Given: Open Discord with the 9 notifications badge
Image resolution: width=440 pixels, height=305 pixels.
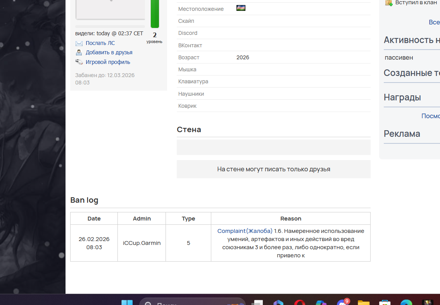Looking at the screenshot, I should [x=343, y=302].
